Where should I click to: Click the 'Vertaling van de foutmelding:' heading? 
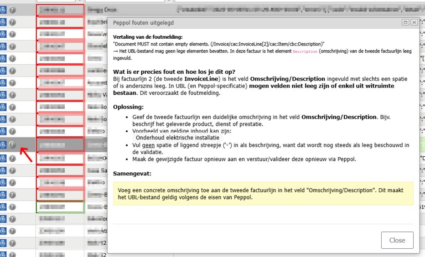148,37
